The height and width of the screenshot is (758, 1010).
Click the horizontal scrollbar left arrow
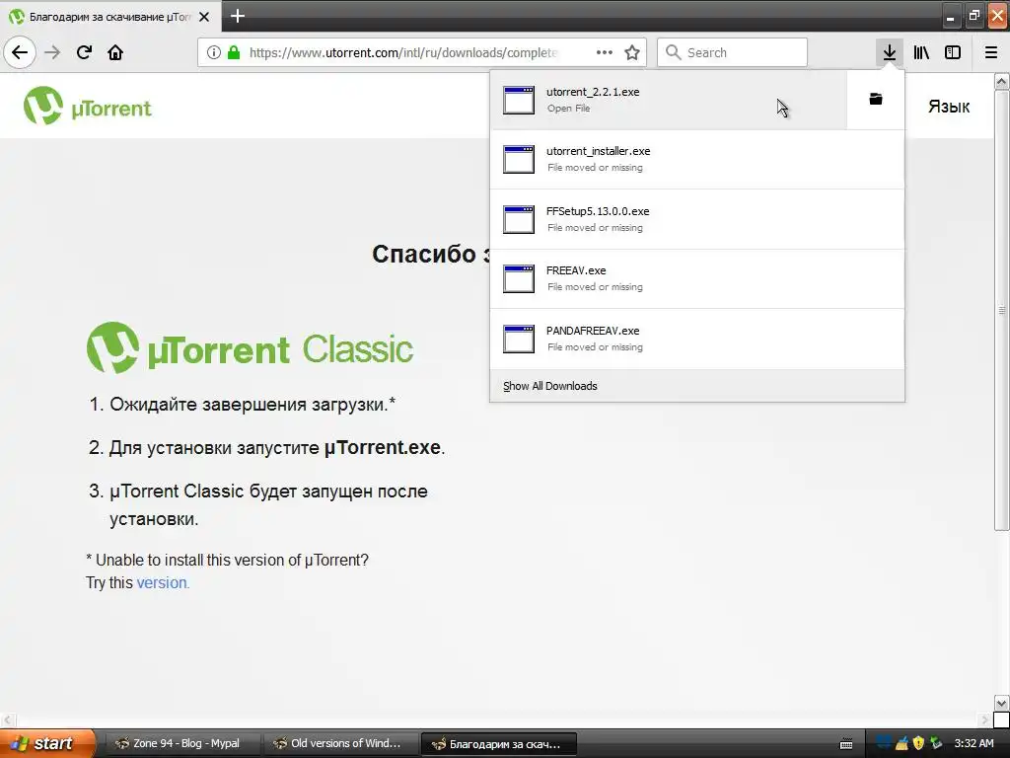pos(7,720)
